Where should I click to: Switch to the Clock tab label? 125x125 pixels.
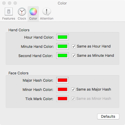pyautogui.click(x=22, y=18)
